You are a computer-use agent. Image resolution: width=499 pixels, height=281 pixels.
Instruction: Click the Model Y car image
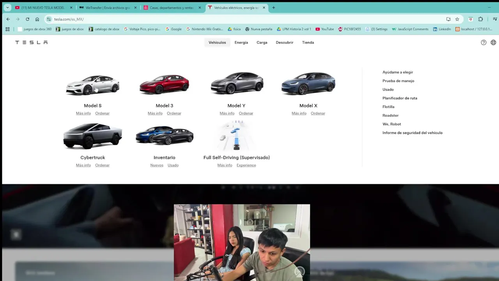coord(237,84)
